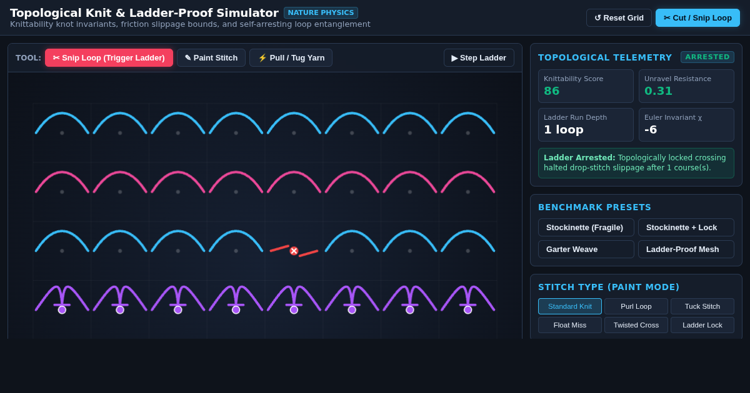Click the last pink loop in second row
Screen dimensions: 750x393
coord(467,182)
